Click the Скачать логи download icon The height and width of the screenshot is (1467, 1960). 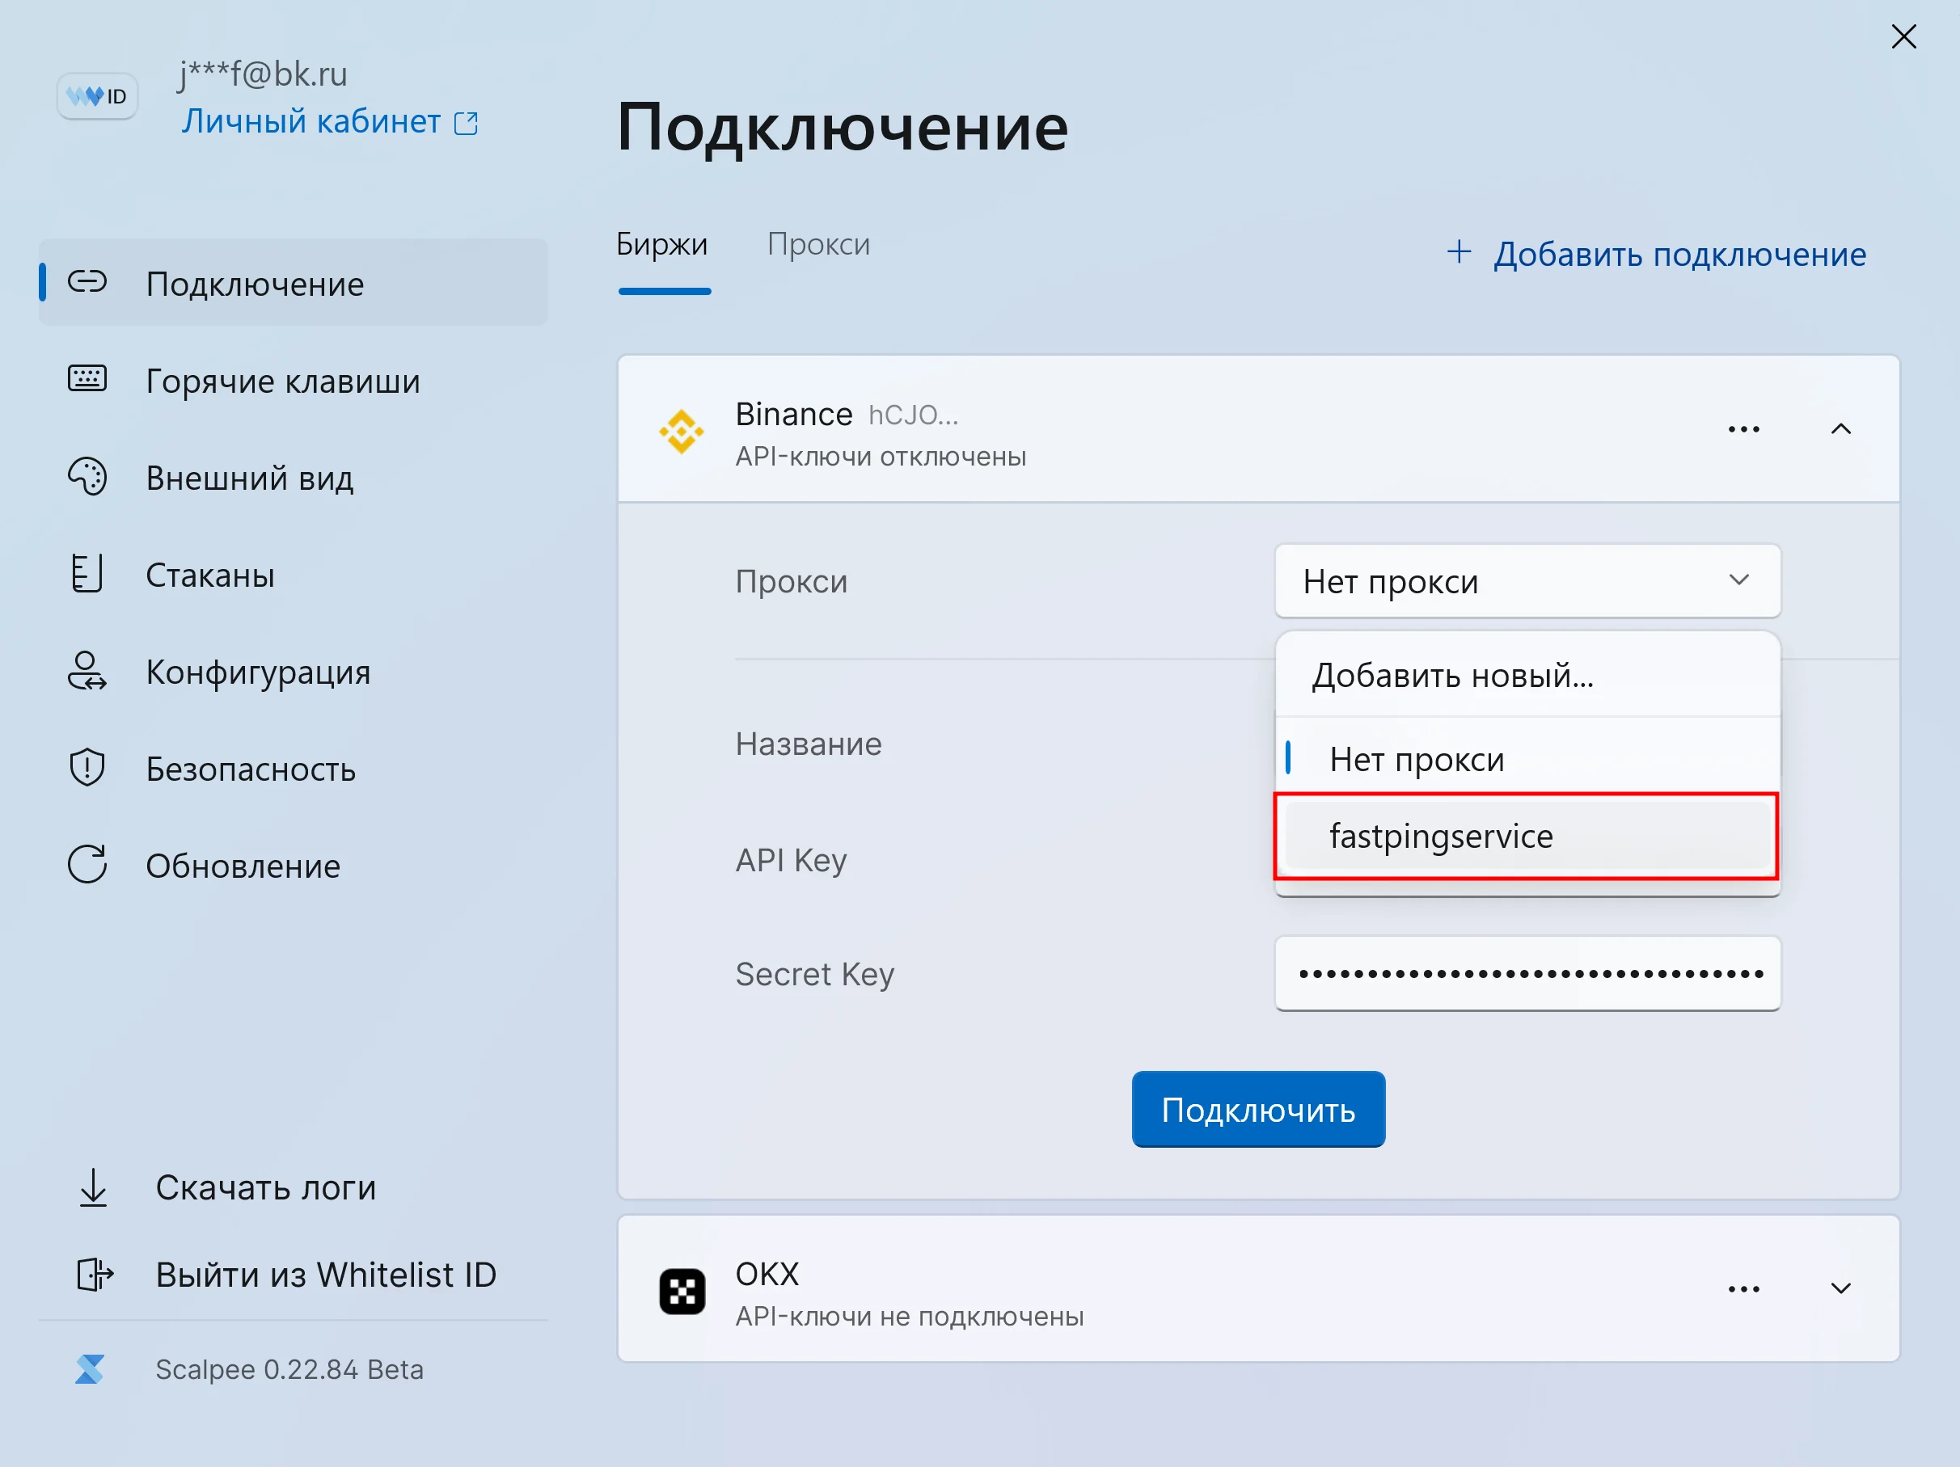click(93, 1187)
